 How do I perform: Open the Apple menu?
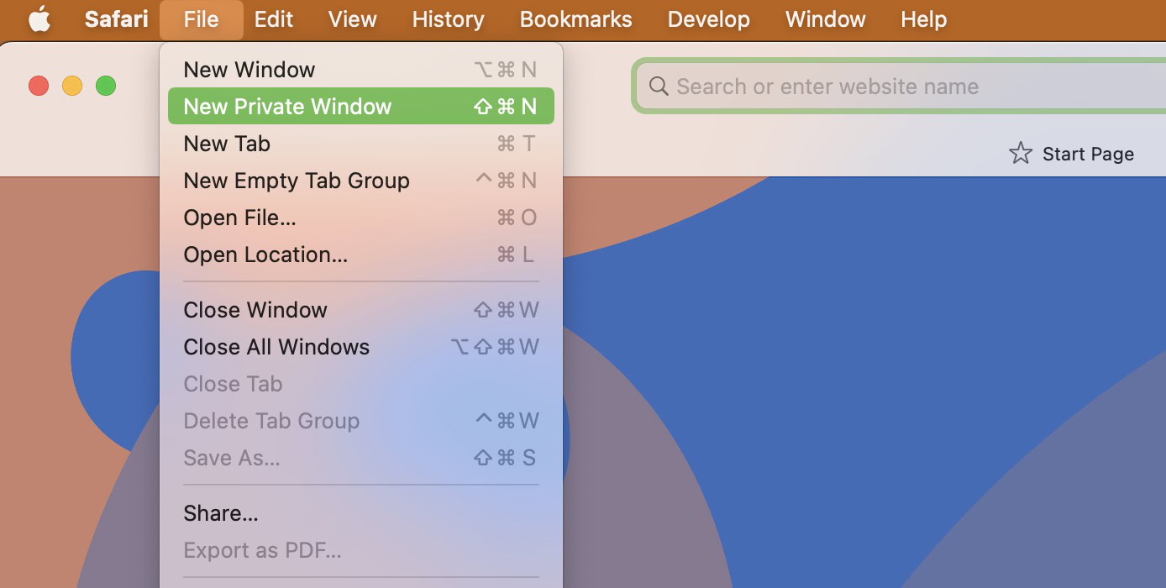(x=39, y=19)
